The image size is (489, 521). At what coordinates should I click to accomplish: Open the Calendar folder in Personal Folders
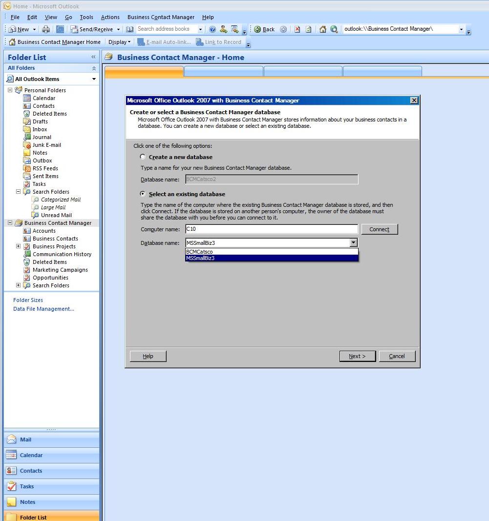(43, 98)
